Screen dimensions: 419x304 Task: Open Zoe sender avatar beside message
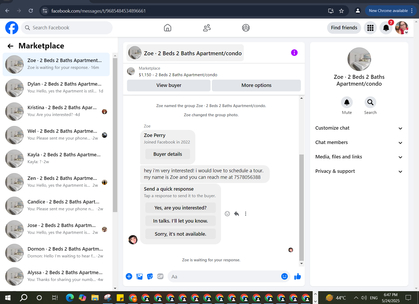(x=133, y=240)
